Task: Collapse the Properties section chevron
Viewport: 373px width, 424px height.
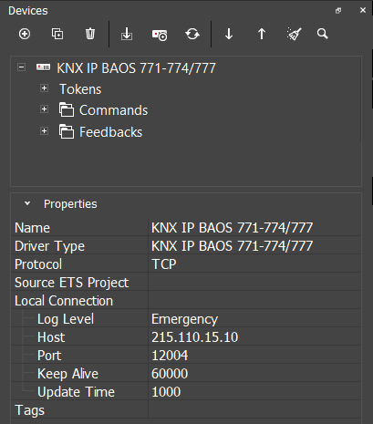Action: pos(27,203)
